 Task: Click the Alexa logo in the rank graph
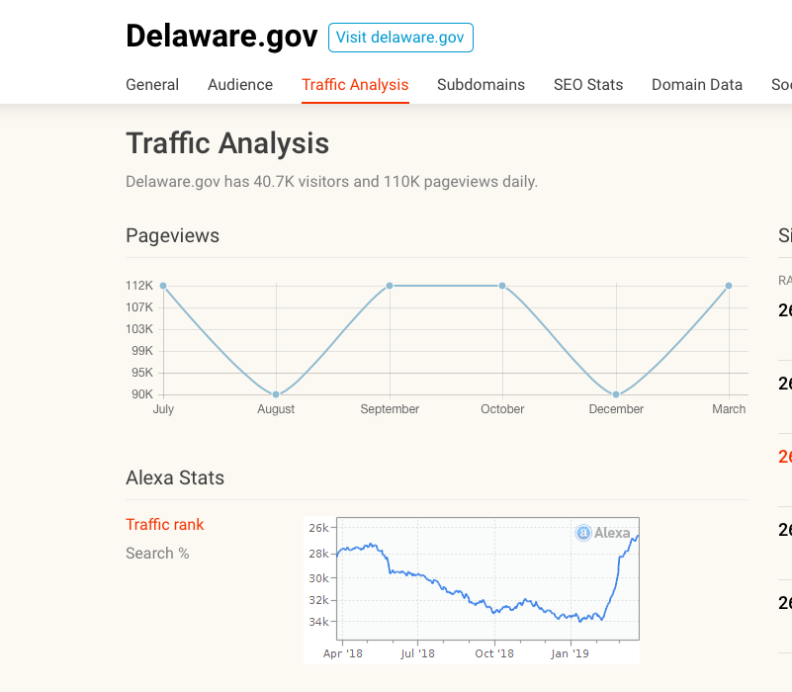(x=603, y=533)
